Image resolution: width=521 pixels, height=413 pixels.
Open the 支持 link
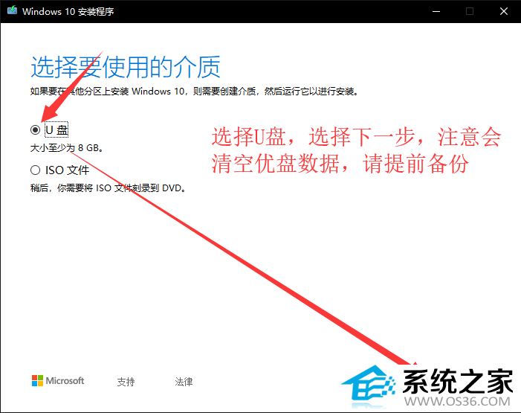[126, 382]
